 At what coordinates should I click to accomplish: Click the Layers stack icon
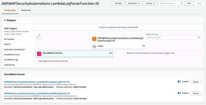[x=94, y=46]
